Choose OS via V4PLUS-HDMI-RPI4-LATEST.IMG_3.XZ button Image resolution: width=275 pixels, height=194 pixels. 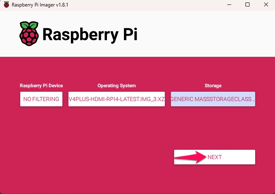117,99
